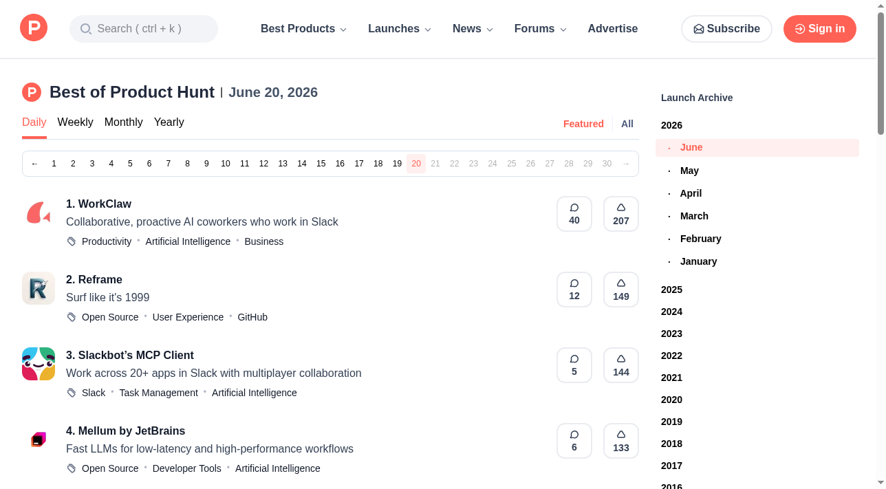Select day 15 in pagination

coord(321,164)
